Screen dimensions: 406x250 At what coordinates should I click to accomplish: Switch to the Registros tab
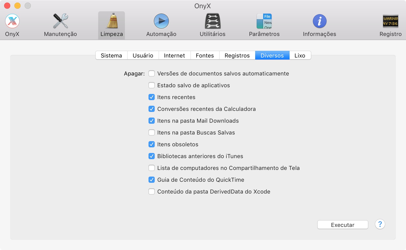coord(237,55)
